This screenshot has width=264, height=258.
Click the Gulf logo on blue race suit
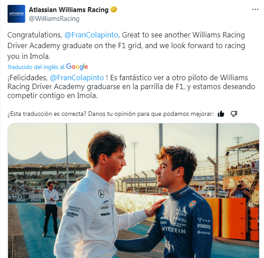pos(192,203)
